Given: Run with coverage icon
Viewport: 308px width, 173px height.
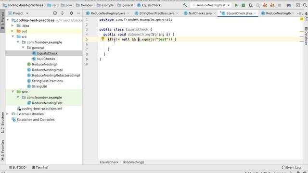Looking at the screenshot, I should coord(250,5).
